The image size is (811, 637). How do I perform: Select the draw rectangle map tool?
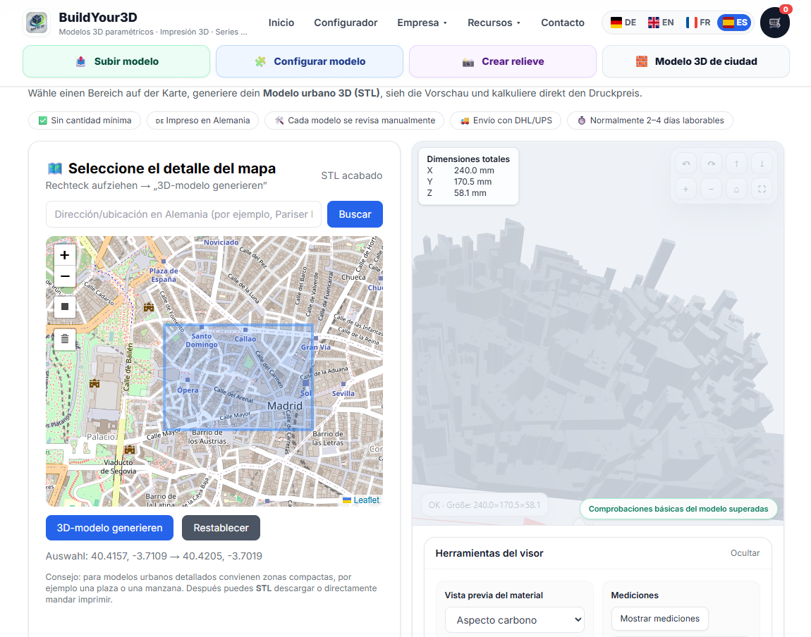pos(65,307)
